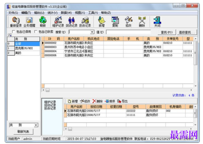Click the 复制 toolbar icon
Image resolution: width=203 pixels, height=144 pixels.
coord(115,22)
